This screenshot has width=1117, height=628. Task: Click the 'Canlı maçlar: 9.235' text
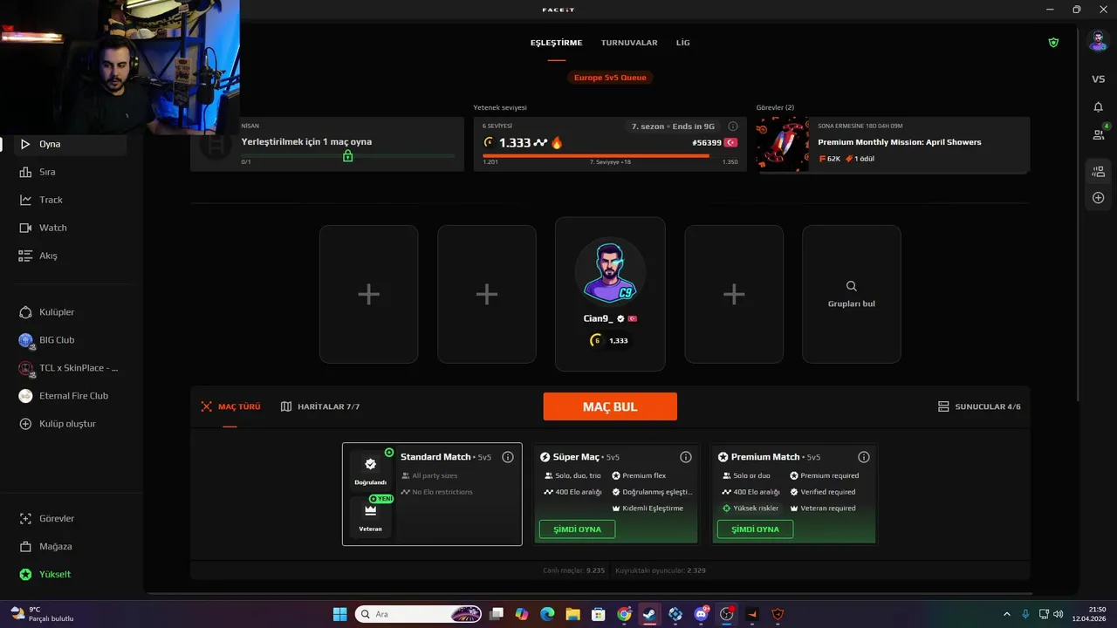[573, 570]
